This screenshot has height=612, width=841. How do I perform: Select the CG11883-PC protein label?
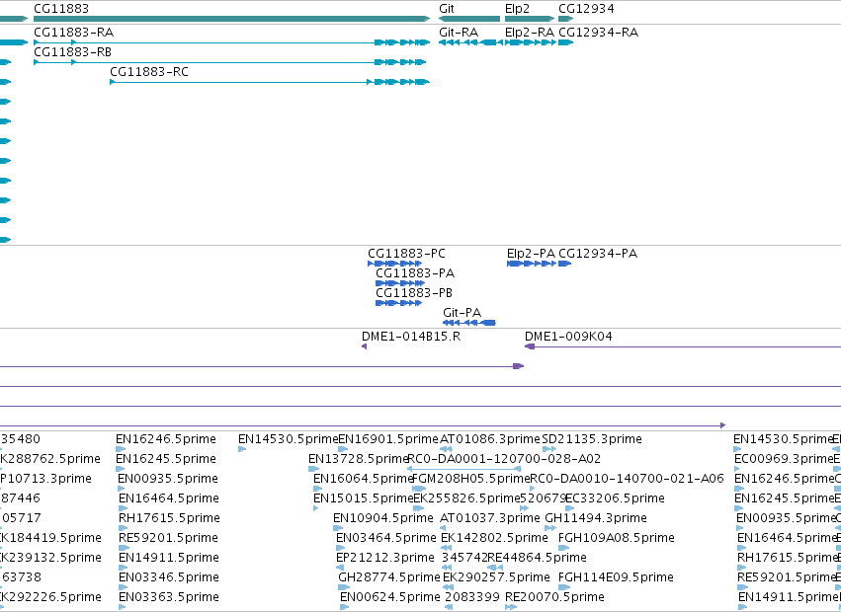[x=406, y=254]
